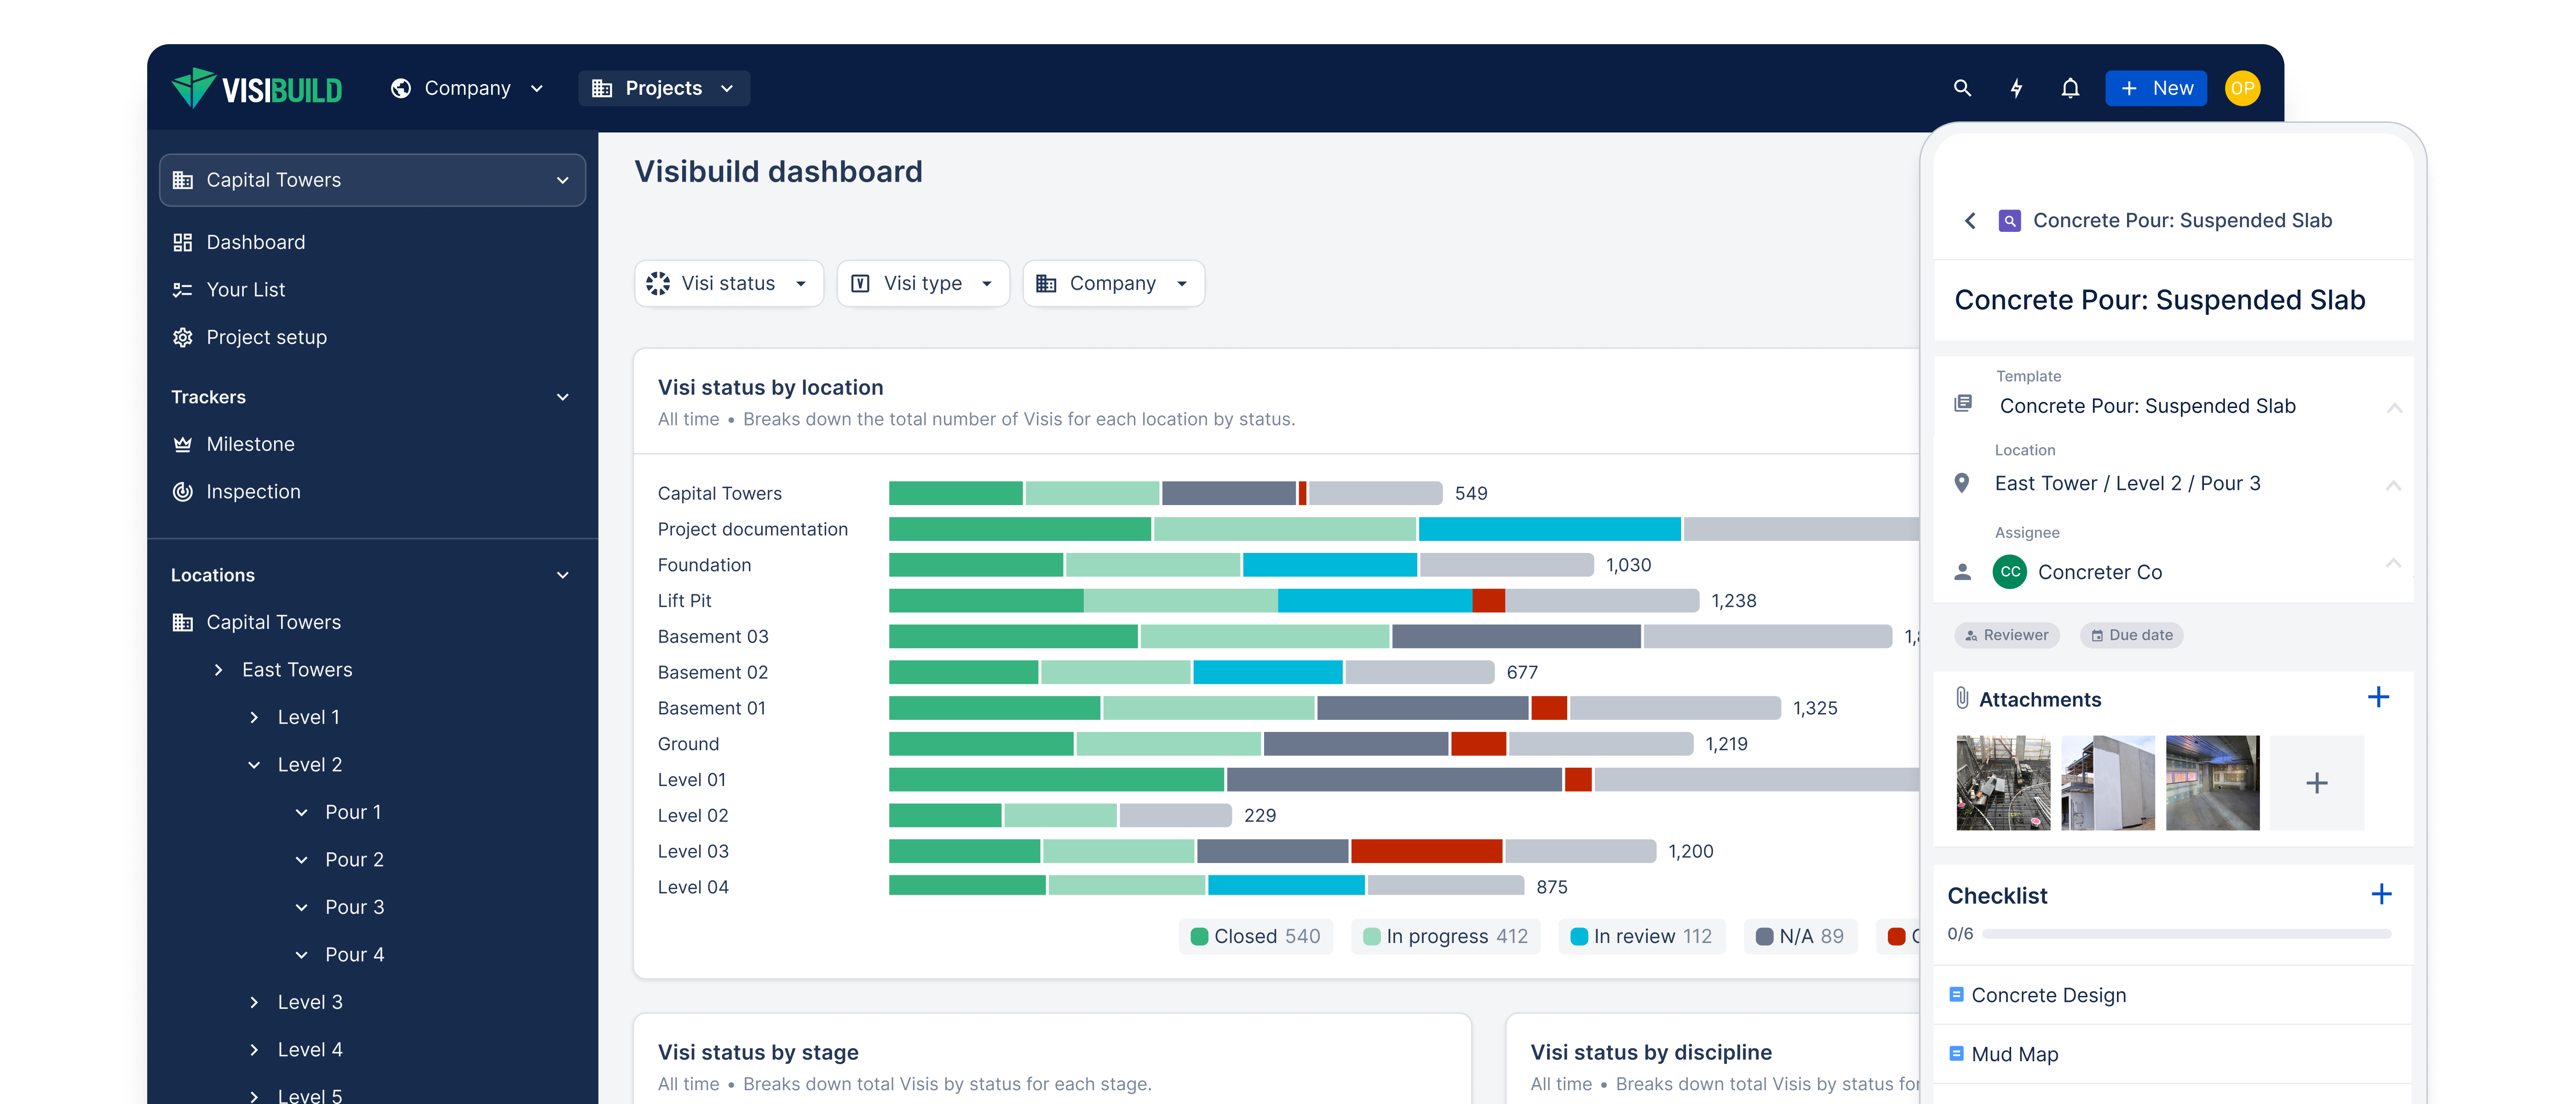The image size is (2576, 1104).
Task: Select Your List in the sidebar
Action: click(245, 289)
